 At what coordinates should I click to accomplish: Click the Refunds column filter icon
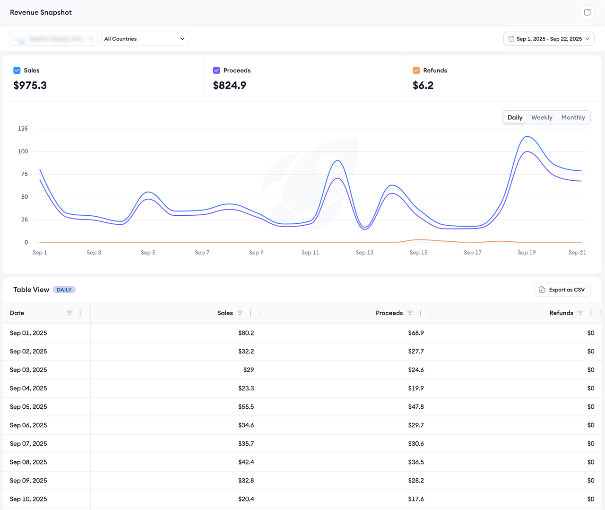pos(580,313)
